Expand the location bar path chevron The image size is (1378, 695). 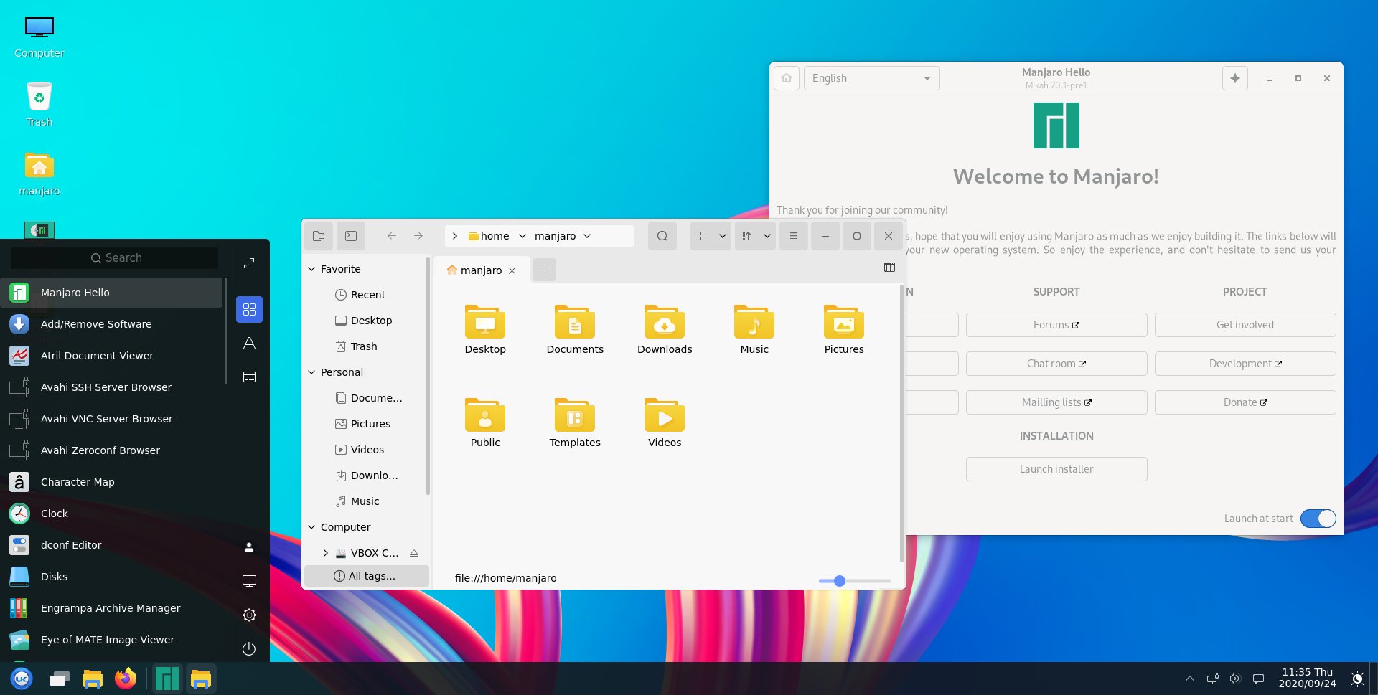pos(455,236)
